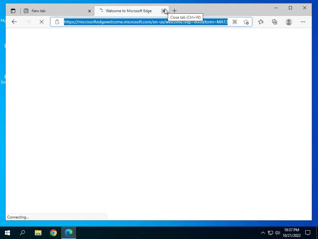Close the New tab tab
This screenshot has height=239, width=318.
[x=89, y=11]
